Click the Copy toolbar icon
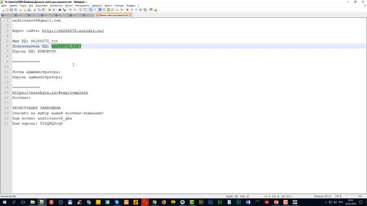The width and height of the screenshot is (367, 206). tap(39, 10)
